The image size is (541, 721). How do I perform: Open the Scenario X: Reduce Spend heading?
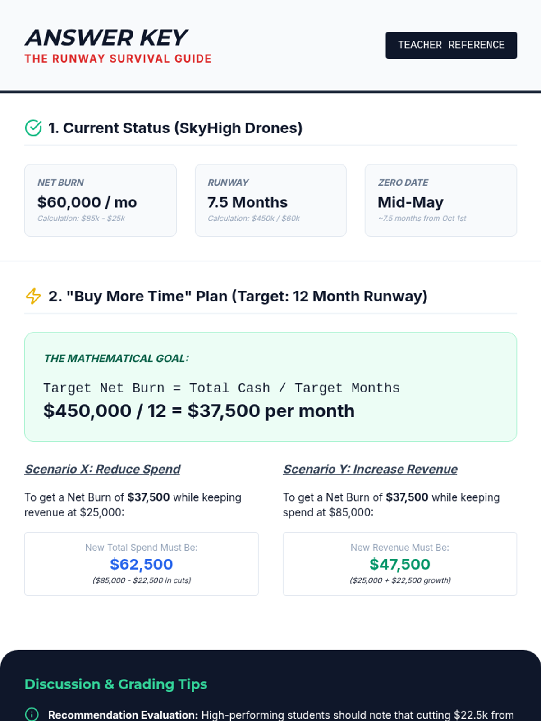102,469
